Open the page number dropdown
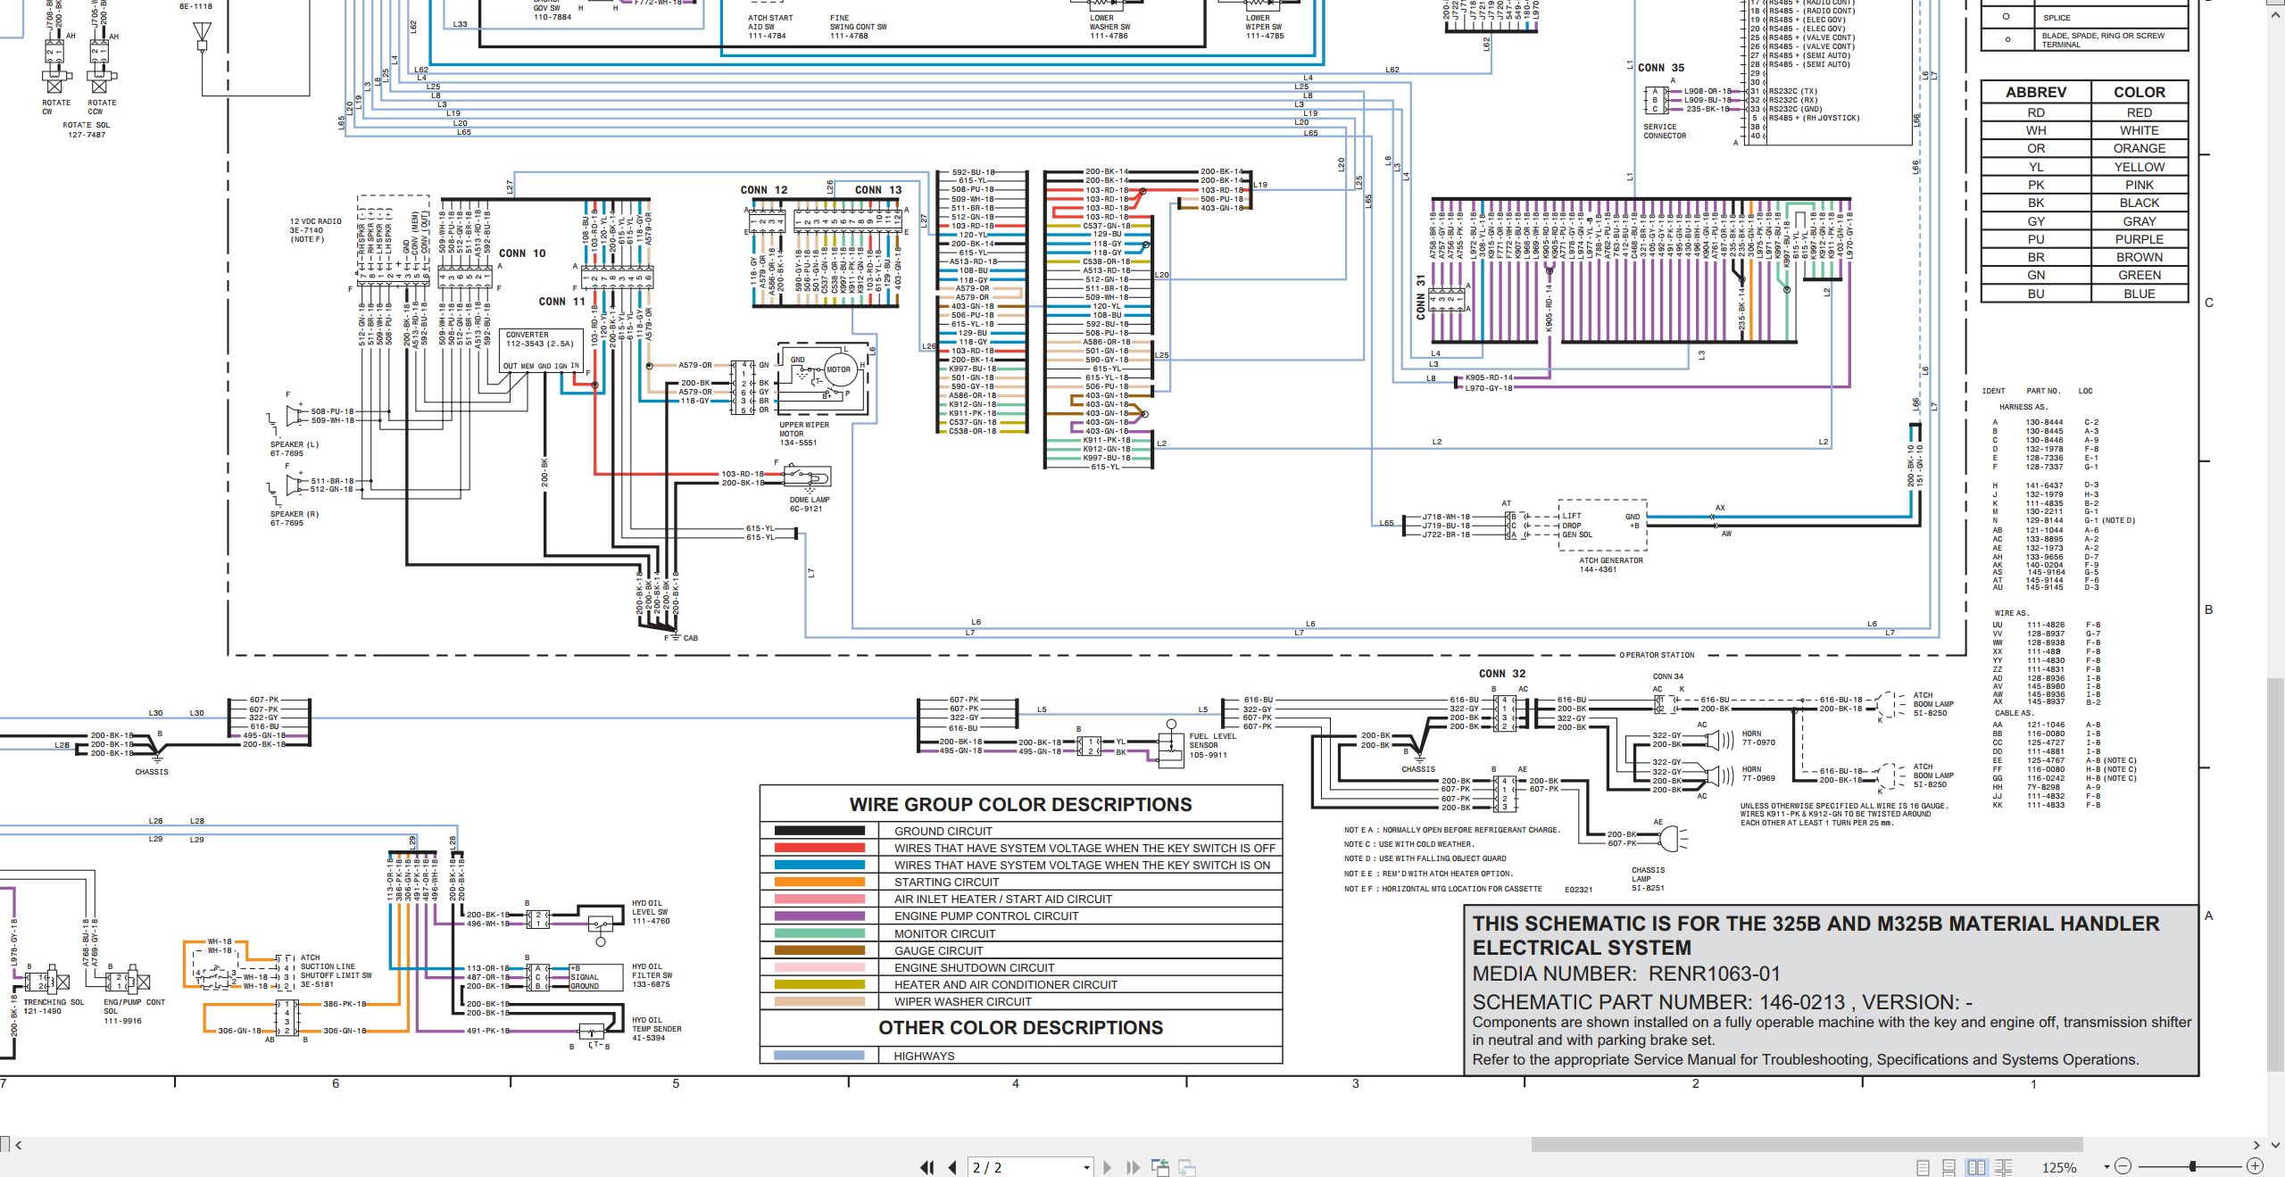The height and width of the screenshot is (1177, 2285). pyautogui.click(x=1086, y=1168)
